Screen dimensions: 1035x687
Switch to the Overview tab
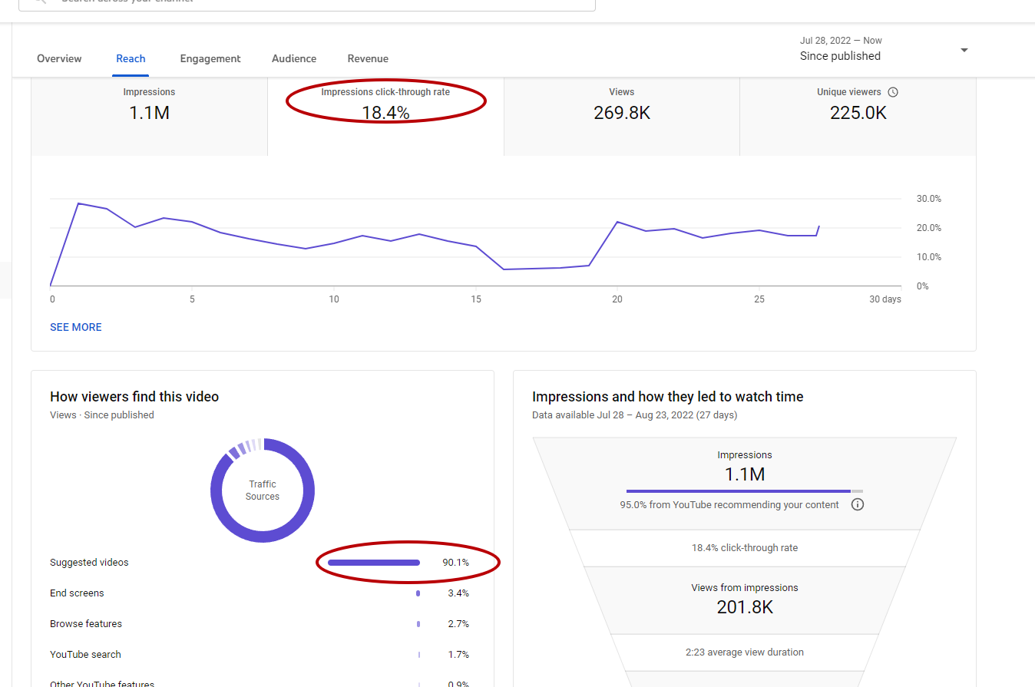tap(59, 58)
